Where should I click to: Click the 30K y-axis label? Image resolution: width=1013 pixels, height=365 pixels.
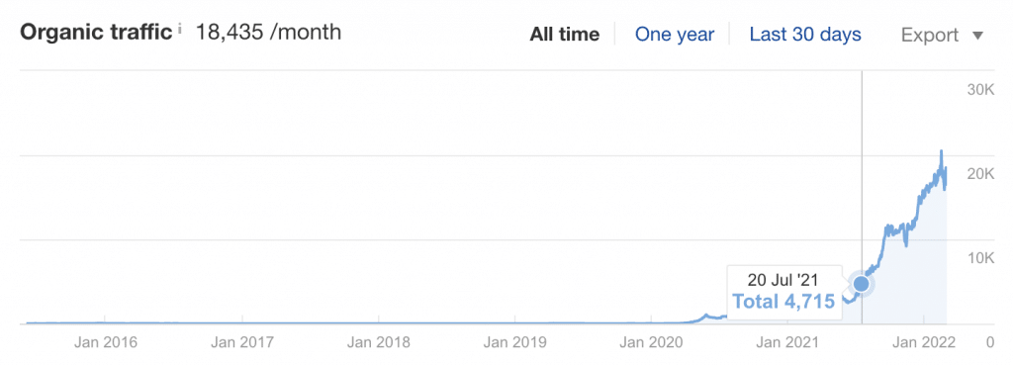(x=980, y=90)
